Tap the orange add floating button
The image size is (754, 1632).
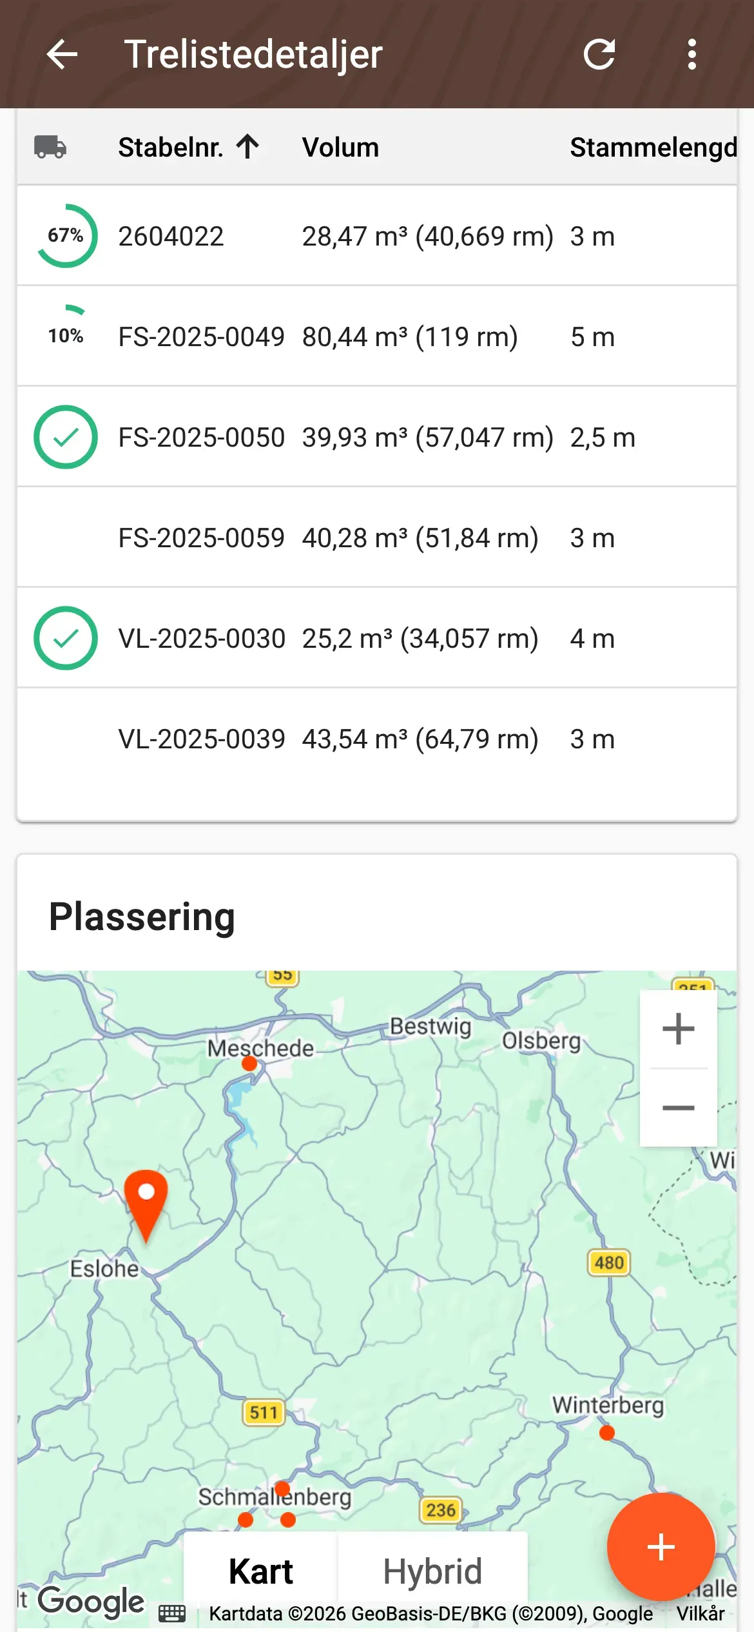click(661, 1547)
